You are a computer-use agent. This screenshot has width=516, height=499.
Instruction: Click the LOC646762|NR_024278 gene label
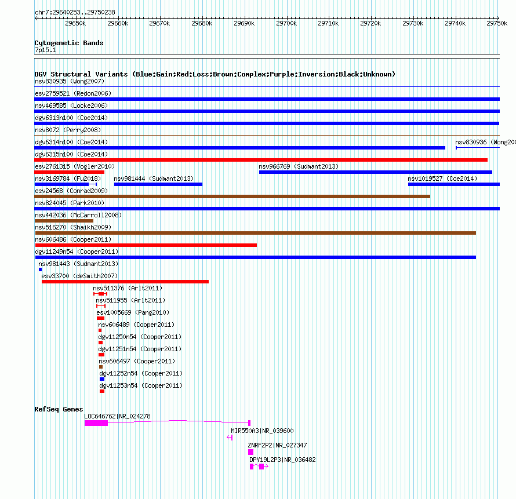[117, 416]
